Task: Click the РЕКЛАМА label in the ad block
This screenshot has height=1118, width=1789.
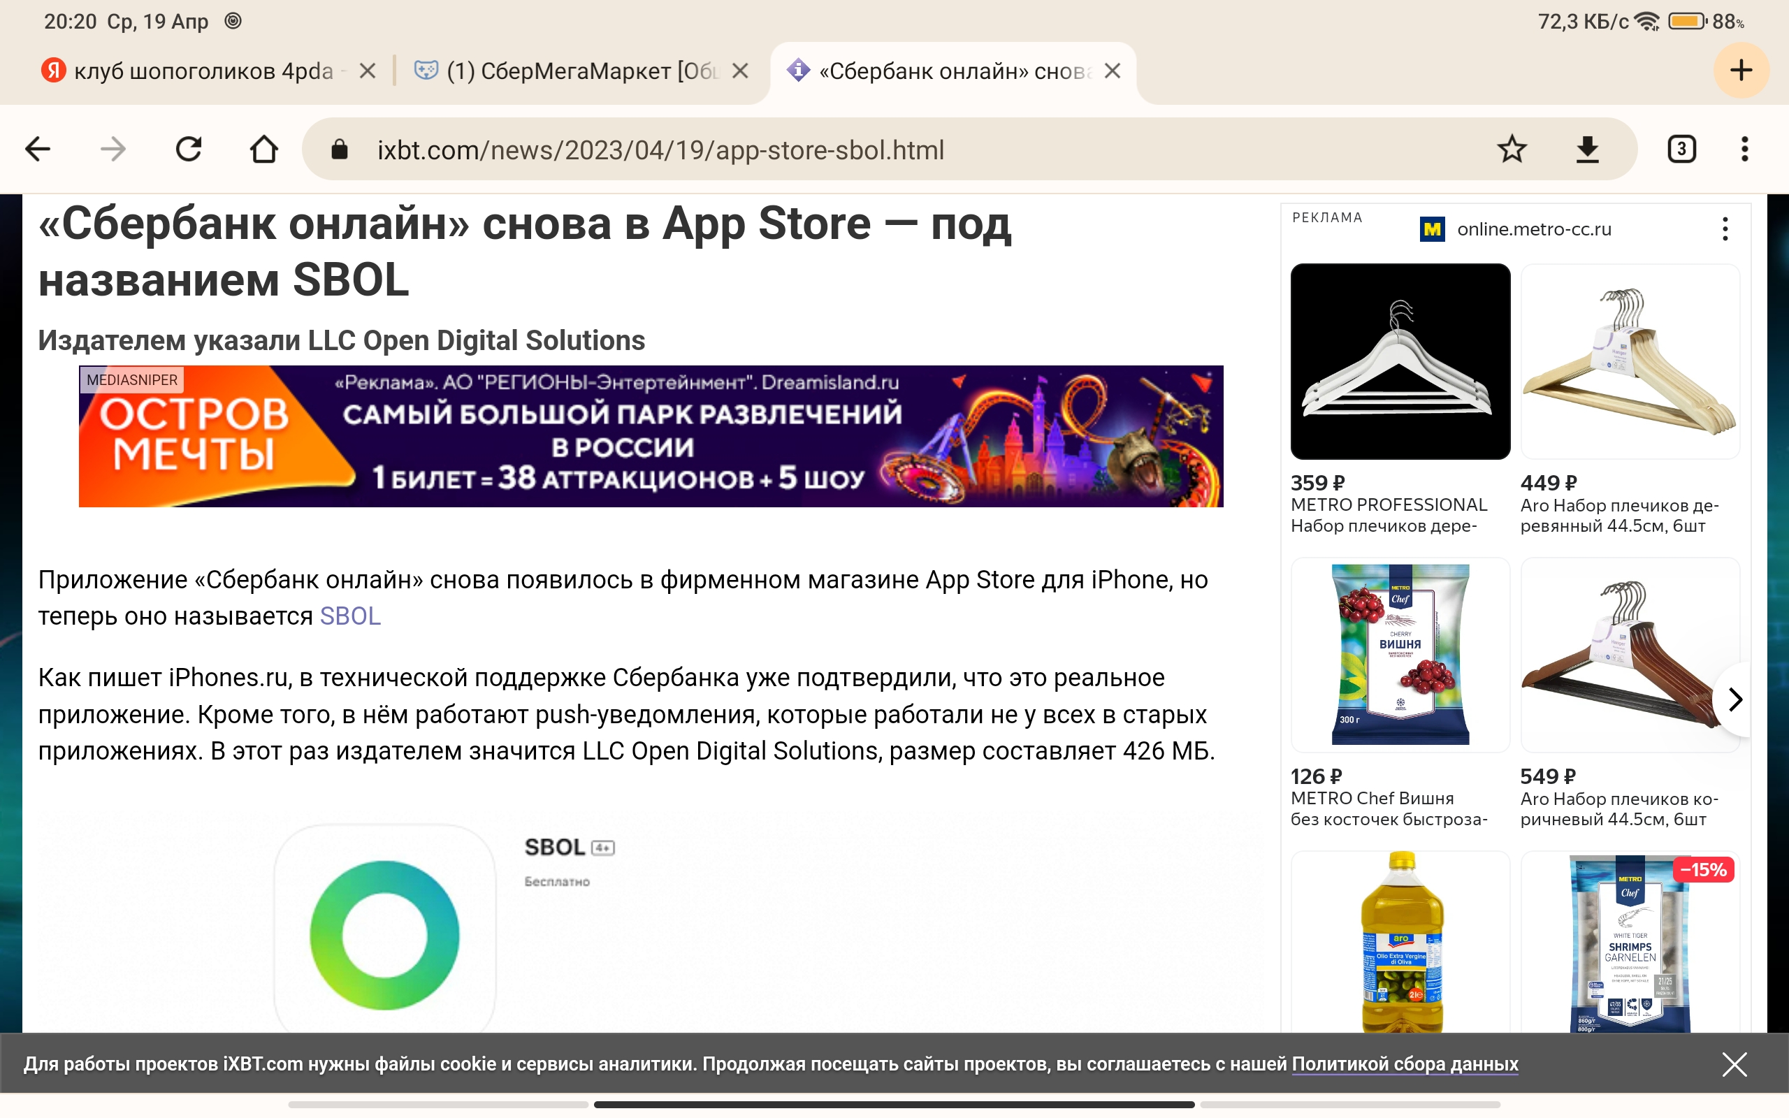Action: [x=1327, y=217]
